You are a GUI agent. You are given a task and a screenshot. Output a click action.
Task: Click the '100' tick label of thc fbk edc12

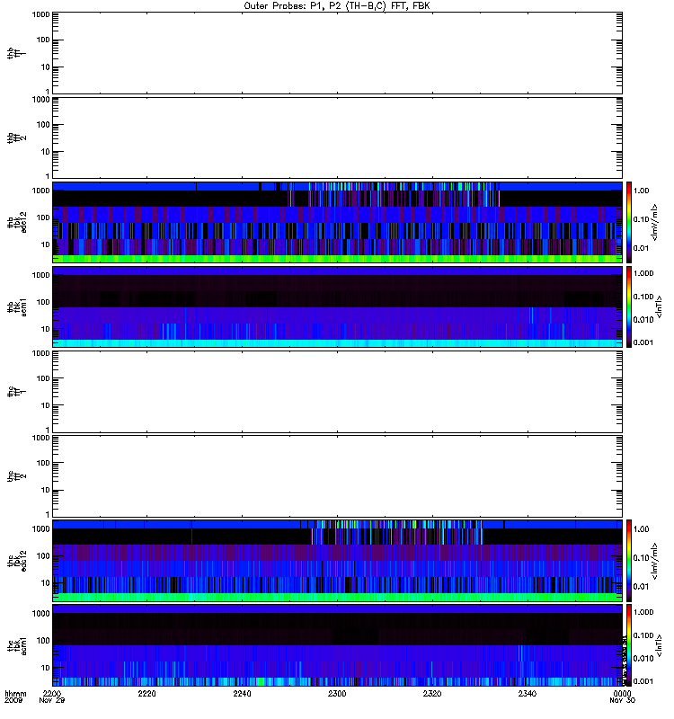tap(43, 556)
